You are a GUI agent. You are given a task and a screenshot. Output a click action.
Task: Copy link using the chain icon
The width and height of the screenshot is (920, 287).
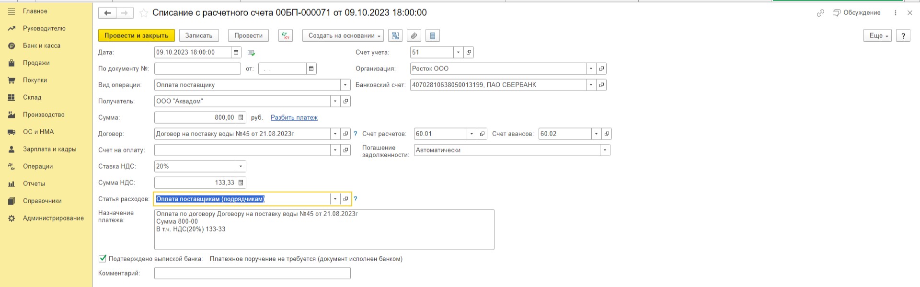pos(820,13)
